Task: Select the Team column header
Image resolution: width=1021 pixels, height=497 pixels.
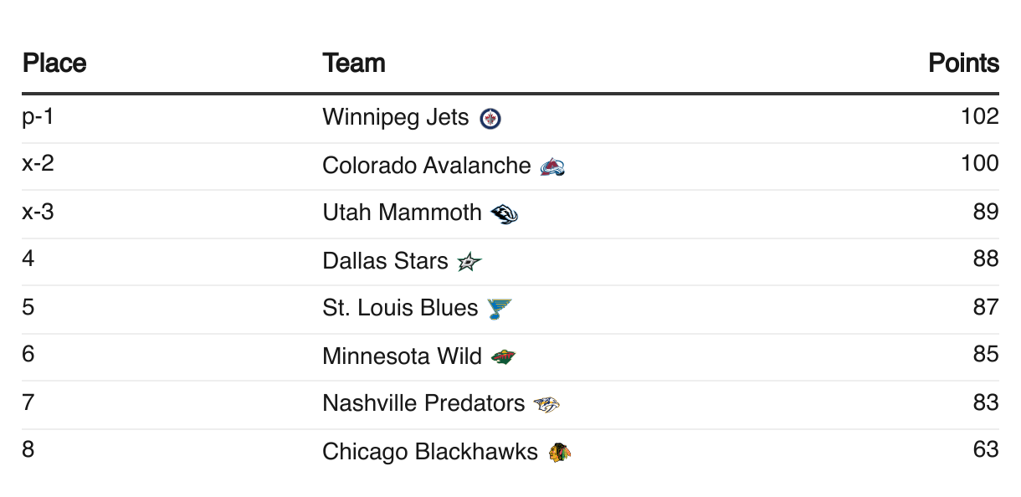Action: click(x=354, y=64)
